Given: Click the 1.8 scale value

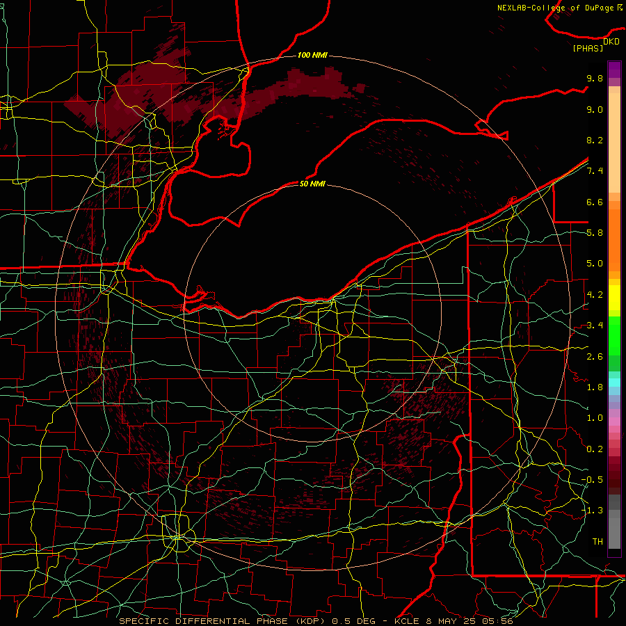Looking at the screenshot, I should click(595, 387).
